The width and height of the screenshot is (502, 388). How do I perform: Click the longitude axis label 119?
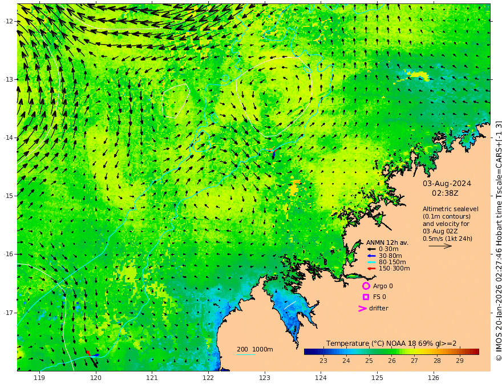pyautogui.click(x=39, y=378)
